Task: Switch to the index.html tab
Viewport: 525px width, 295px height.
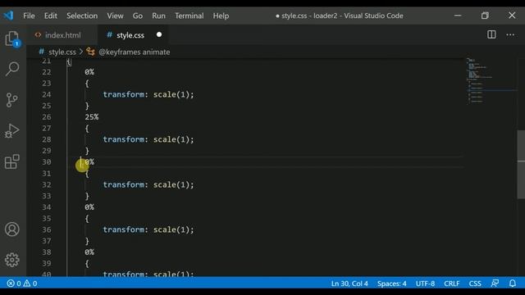Action: click(x=62, y=35)
